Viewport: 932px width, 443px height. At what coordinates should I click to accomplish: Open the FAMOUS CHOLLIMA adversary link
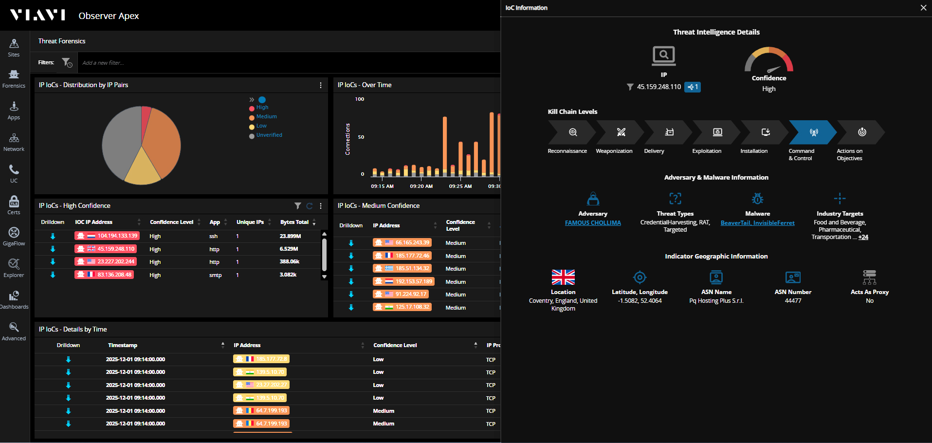tap(593, 223)
